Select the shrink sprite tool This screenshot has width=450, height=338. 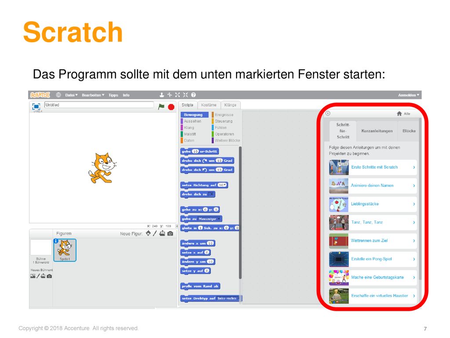(185, 95)
